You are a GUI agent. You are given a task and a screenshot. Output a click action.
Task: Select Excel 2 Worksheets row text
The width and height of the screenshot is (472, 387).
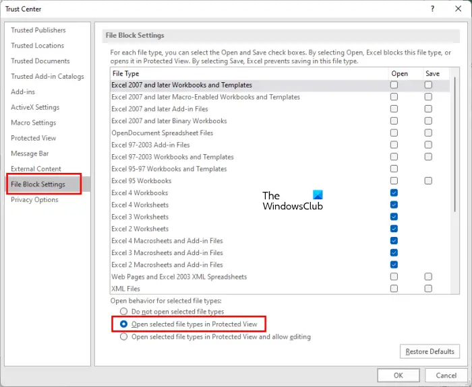point(140,229)
